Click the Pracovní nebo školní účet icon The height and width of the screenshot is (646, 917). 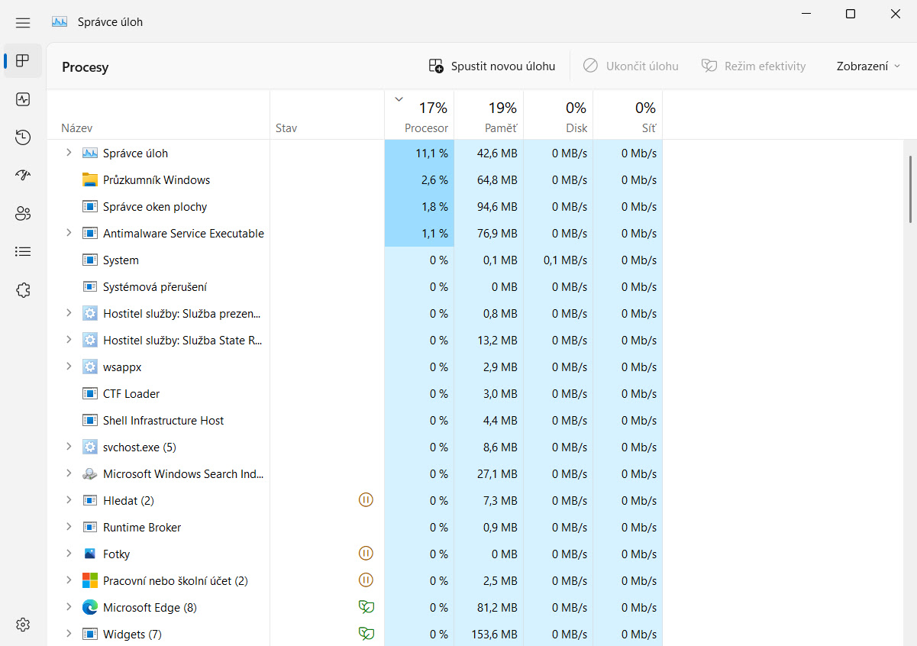tap(90, 581)
